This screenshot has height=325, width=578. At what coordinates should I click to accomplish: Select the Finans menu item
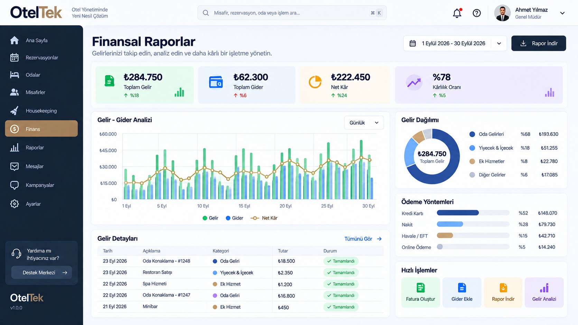pos(41,129)
